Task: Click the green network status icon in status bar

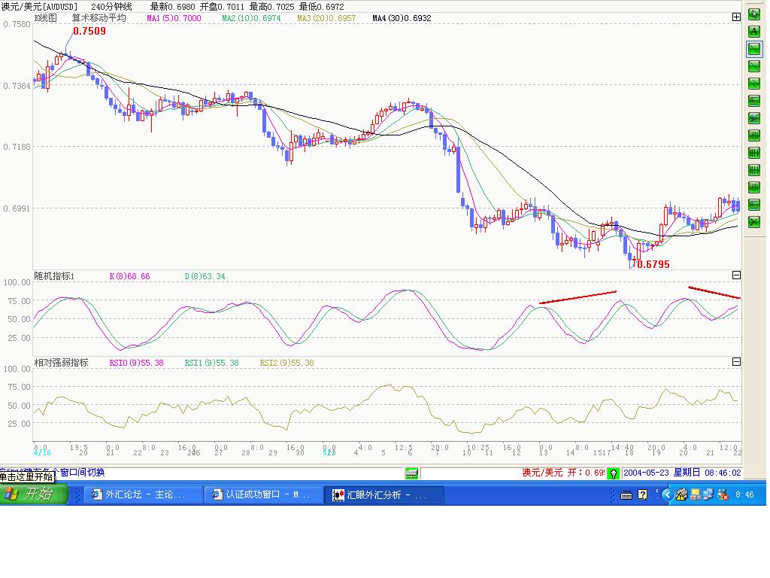Action: point(411,473)
